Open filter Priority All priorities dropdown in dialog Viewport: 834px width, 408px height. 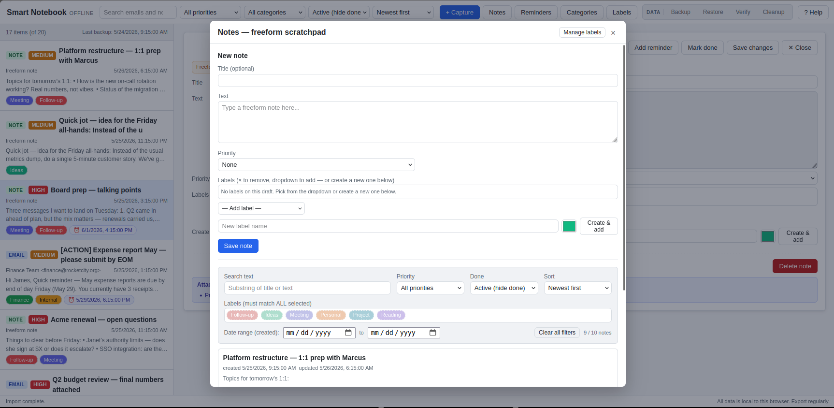tap(431, 288)
